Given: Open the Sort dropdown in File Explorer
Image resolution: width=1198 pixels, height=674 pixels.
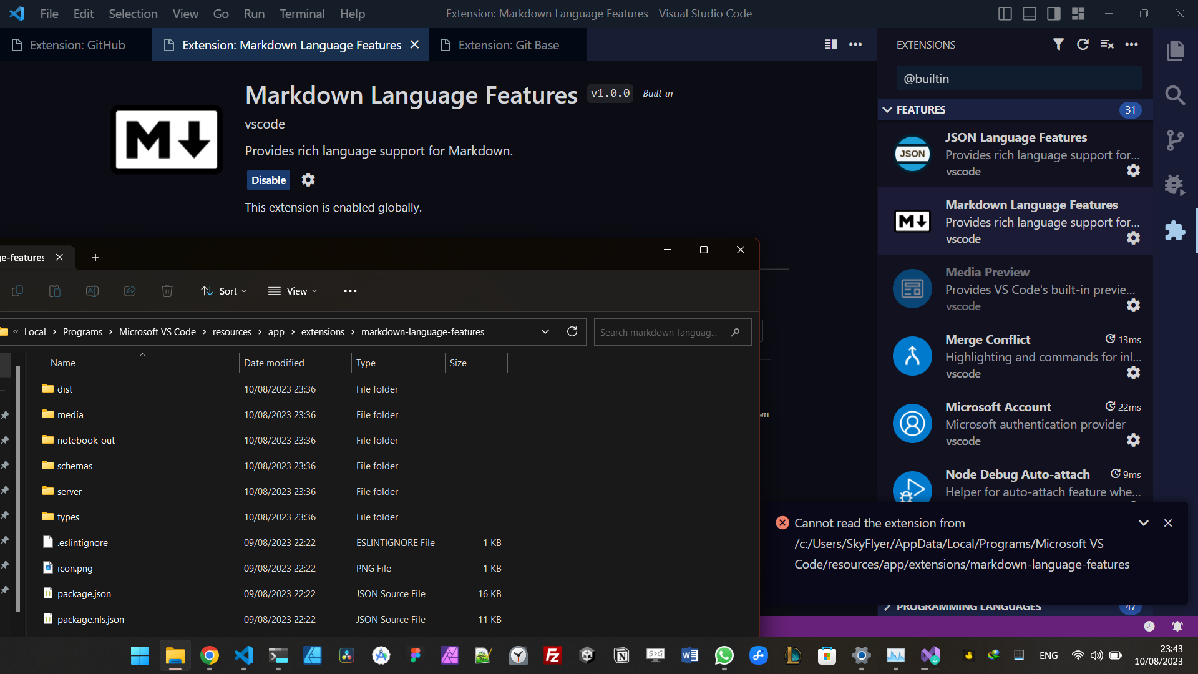Looking at the screenshot, I should pos(224,291).
